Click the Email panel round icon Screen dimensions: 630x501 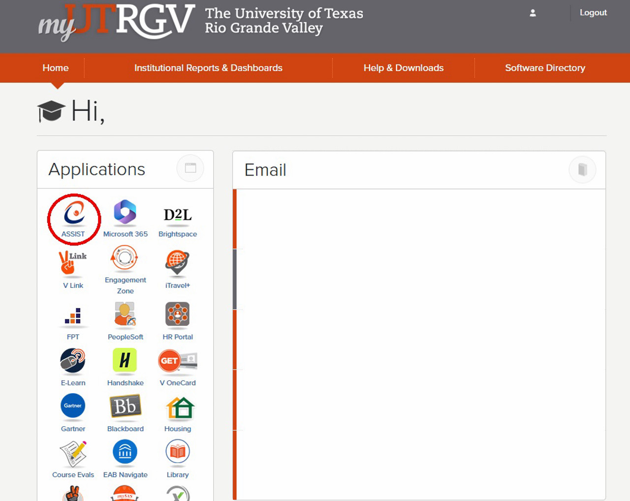(x=583, y=170)
